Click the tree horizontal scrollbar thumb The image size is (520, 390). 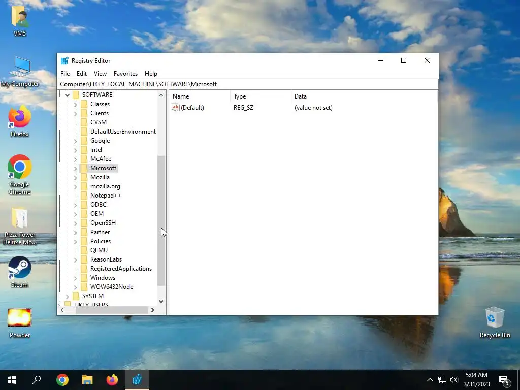pos(112,310)
